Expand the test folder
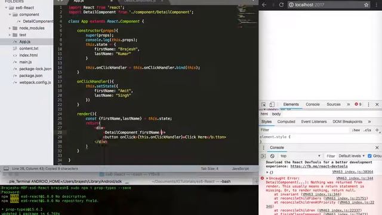The width and height of the screenshot is (382, 215). coord(10,35)
